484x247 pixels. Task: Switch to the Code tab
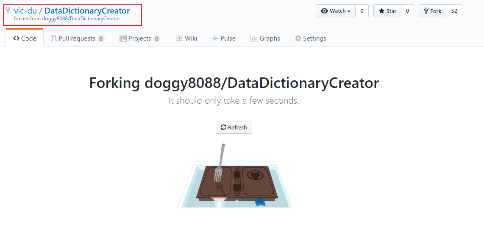pos(25,38)
